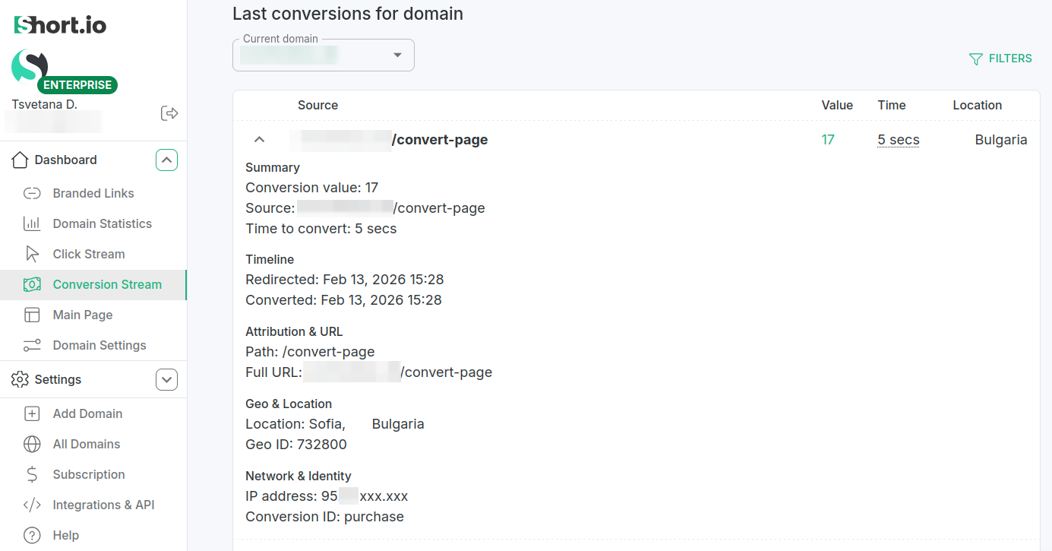The image size is (1052, 551).
Task: Click the Main Page layout icon
Action: pyautogui.click(x=32, y=315)
